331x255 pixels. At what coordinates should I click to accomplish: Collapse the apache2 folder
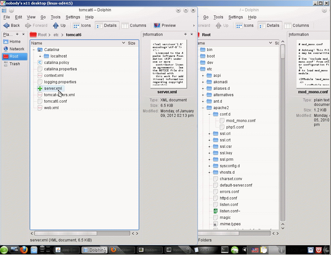tap(203, 108)
